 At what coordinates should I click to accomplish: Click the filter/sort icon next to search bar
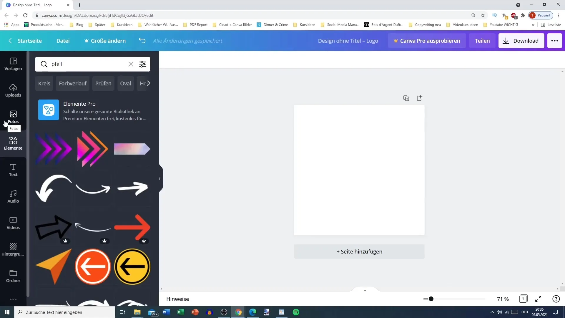pos(143,64)
